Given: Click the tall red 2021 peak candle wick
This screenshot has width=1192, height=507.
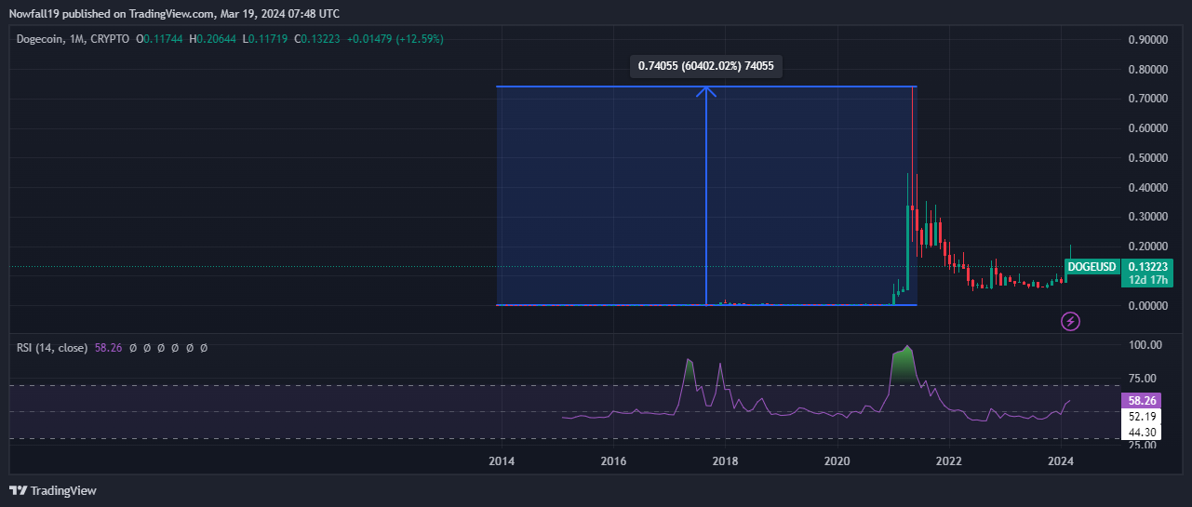Looking at the screenshot, I should pos(913,140).
